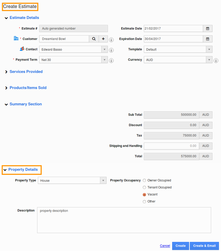Viewport: 221px width, 251px height.
Task: Click the customer search magnifier icon
Action: click(x=94, y=39)
